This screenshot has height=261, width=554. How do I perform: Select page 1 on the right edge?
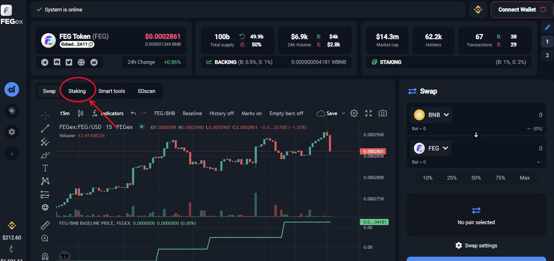[x=548, y=42]
